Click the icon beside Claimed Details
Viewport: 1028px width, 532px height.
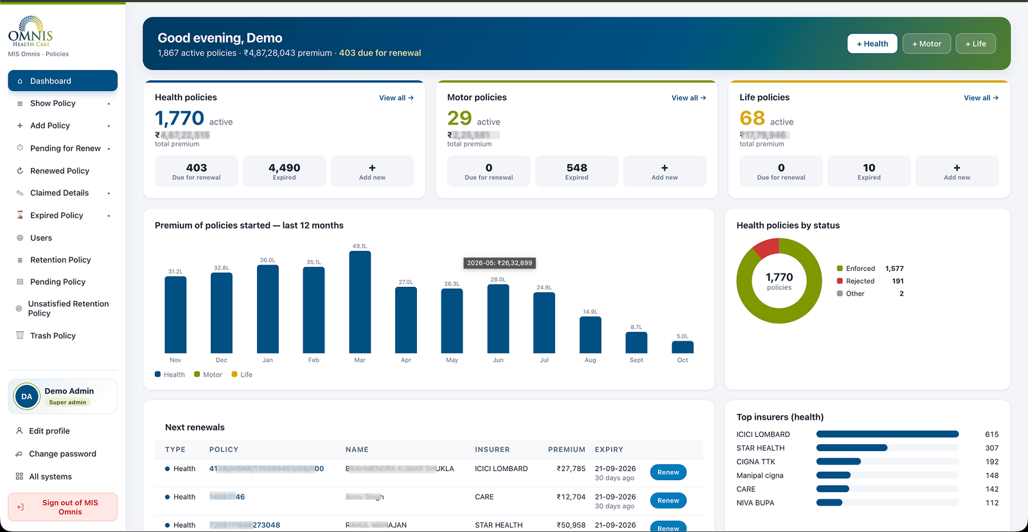20,193
